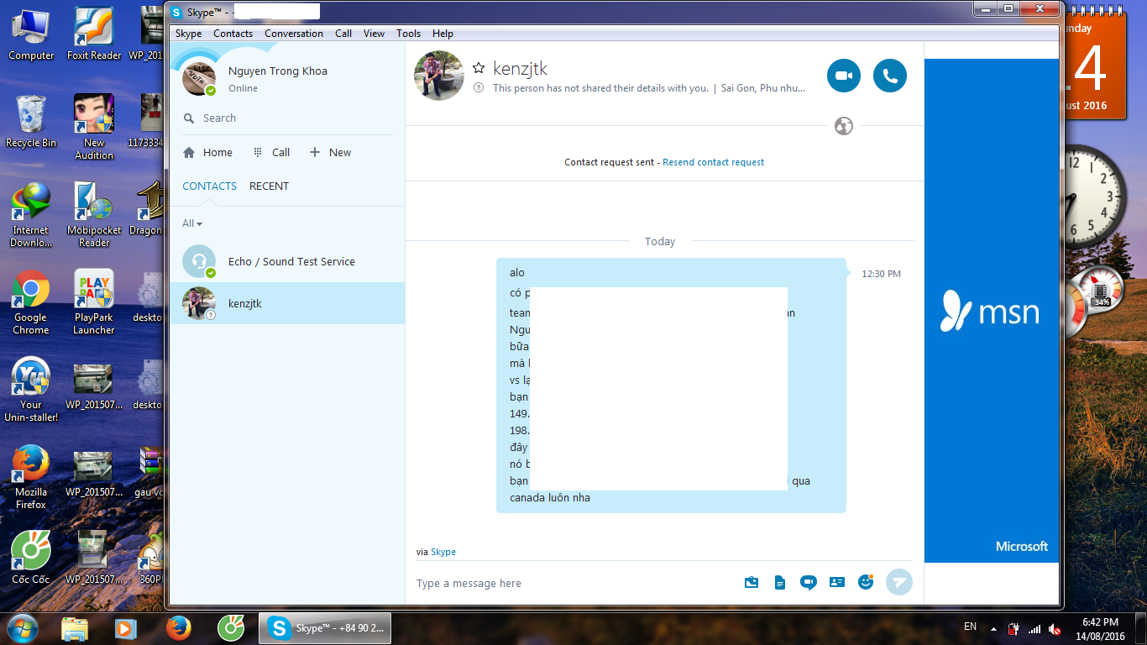1147x645 pixels.
Task: Open Your Uninstaller desktop shortcut
Action: pyautogui.click(x=31, y=390)
